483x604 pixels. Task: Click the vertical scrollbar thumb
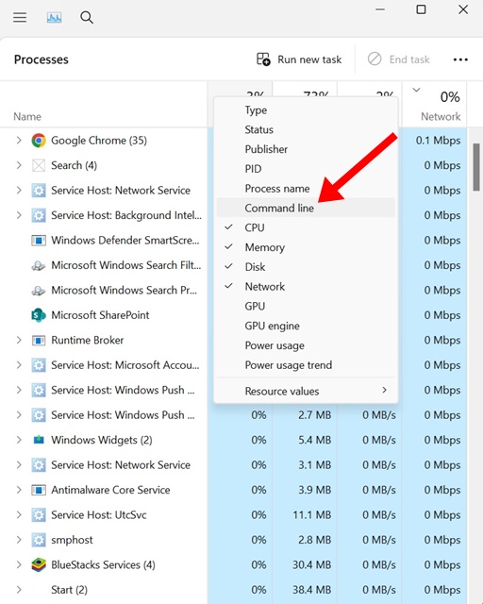tap(476, 168)
